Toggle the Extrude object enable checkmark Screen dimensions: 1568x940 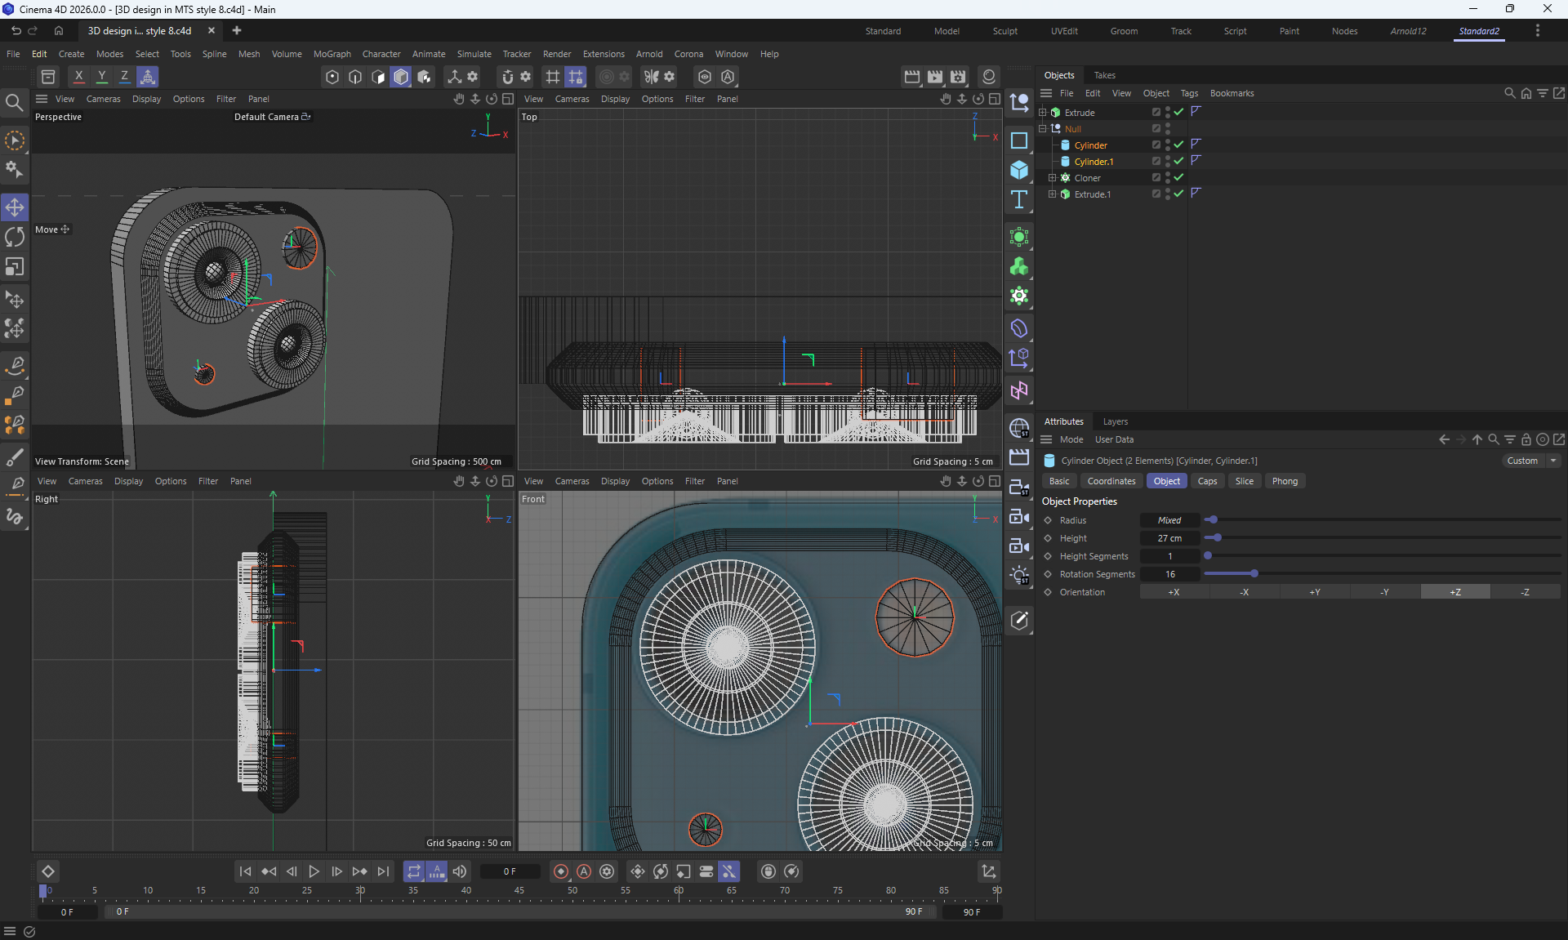(x=1178, y=112)
